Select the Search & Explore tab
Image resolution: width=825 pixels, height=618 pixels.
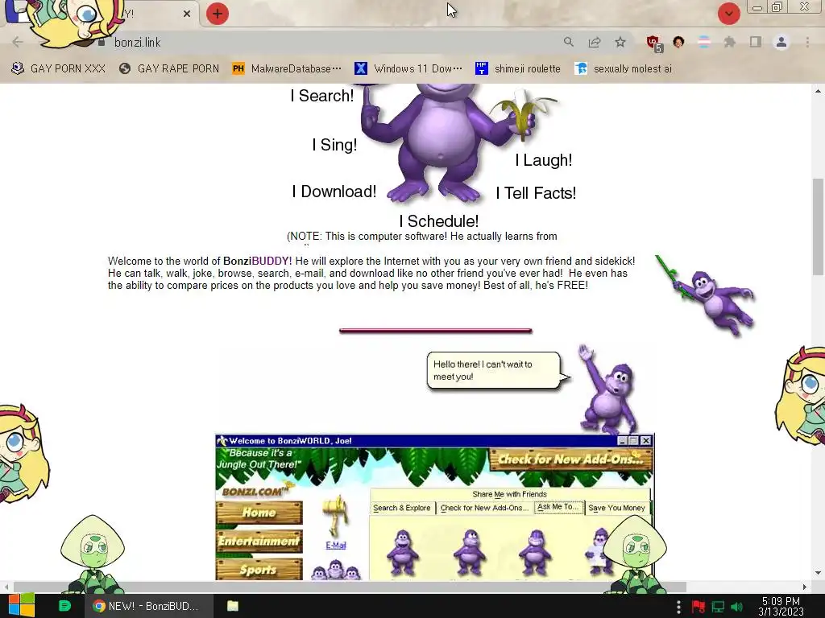click(x=402, y=509)
